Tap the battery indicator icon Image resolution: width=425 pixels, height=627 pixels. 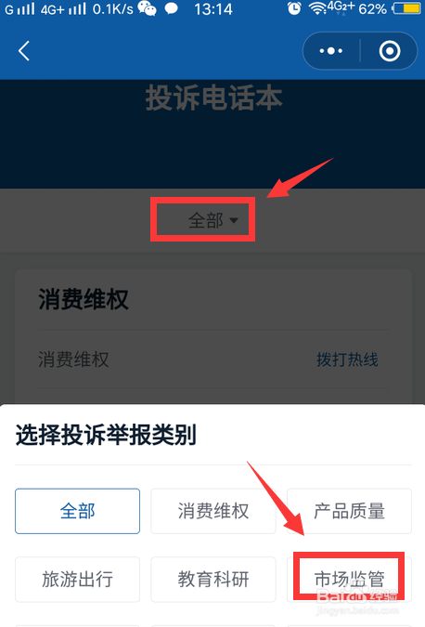(406, 8)
